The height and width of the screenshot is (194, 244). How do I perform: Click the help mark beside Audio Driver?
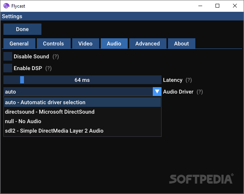[200, 92]
